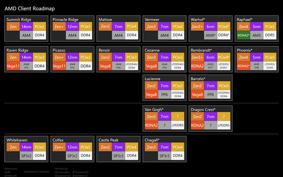
Task: Select the Pinnacle Ridge card heading
Action: pos(65,20)
